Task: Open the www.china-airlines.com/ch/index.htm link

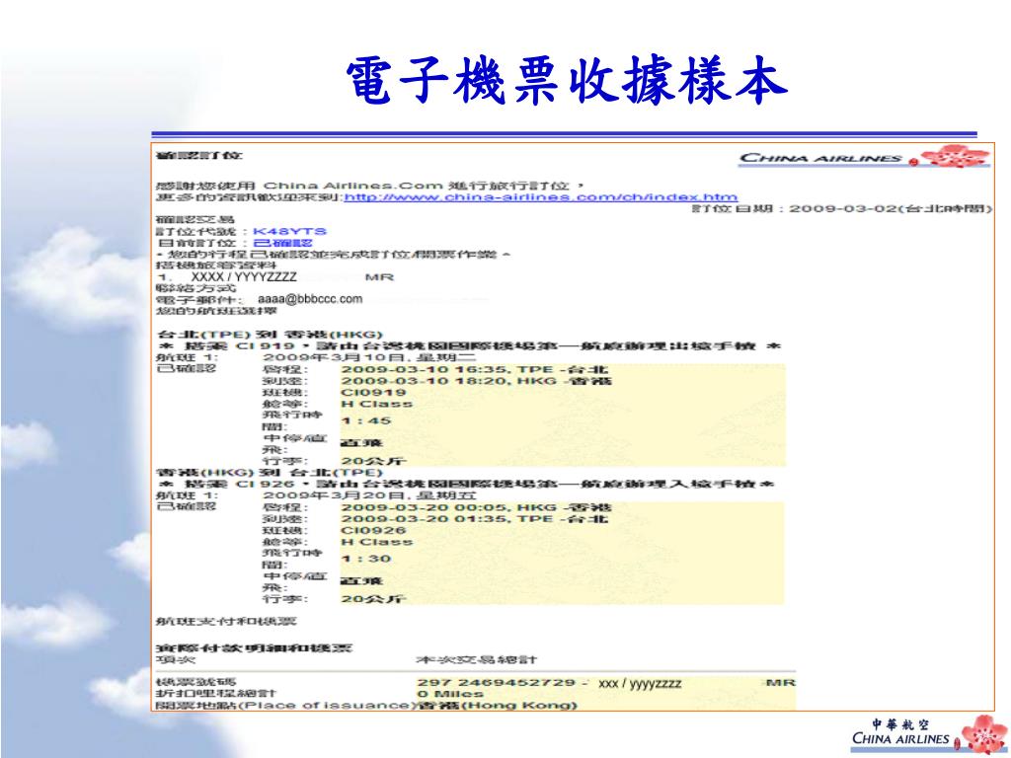Action: tap(540, 197)
